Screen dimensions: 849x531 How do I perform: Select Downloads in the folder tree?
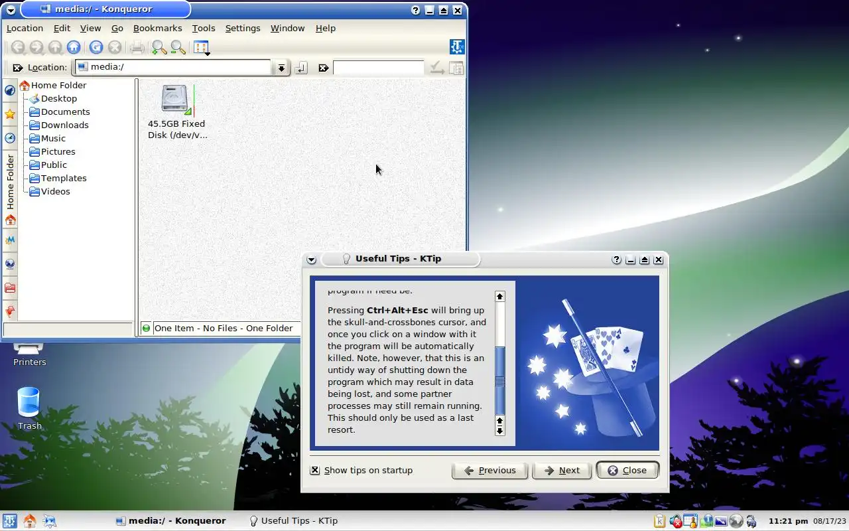click(x=59, y=125)
